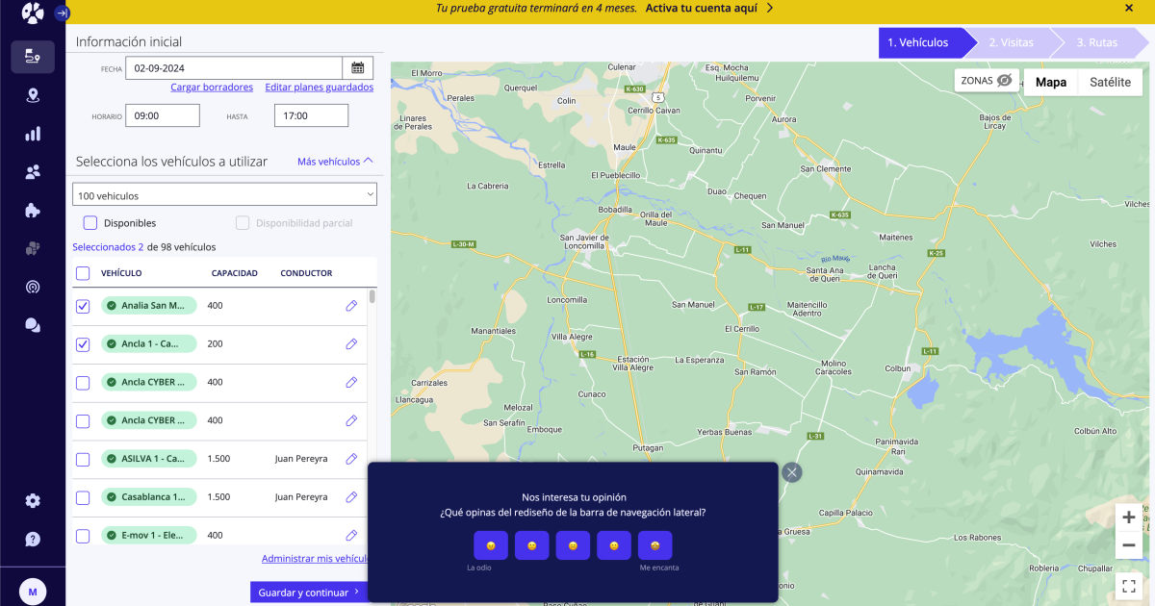Click the team members sidebar icon
1155x606 pixels.
[32, 171]
